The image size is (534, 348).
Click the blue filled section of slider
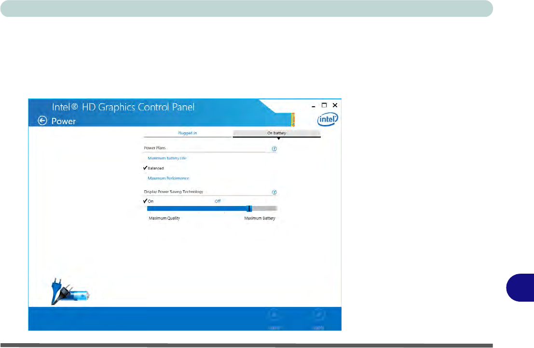point(197,209)
